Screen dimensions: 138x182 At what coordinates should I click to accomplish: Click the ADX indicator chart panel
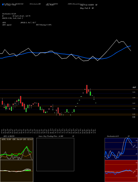(x=17, y=149)
